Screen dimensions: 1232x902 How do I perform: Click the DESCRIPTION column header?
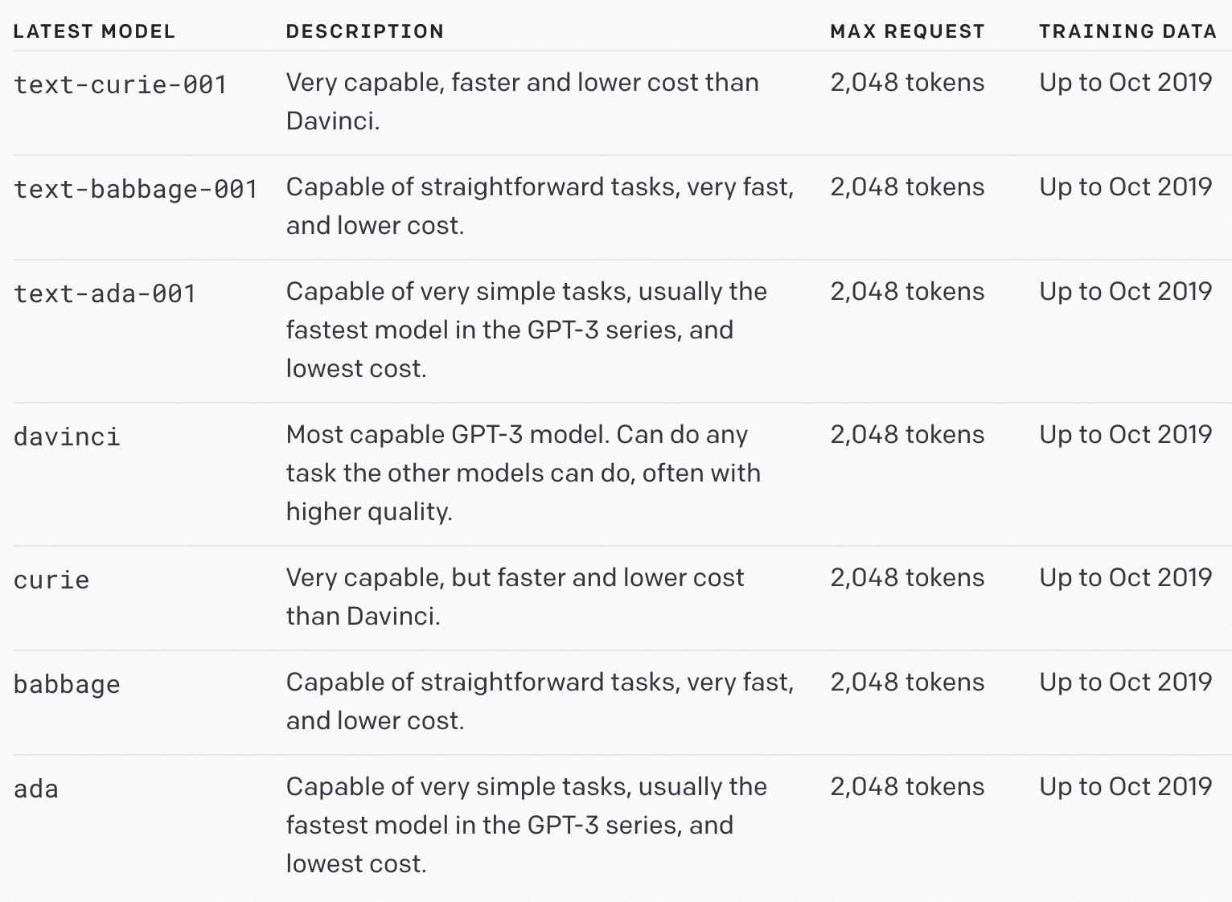click(365, 31)
